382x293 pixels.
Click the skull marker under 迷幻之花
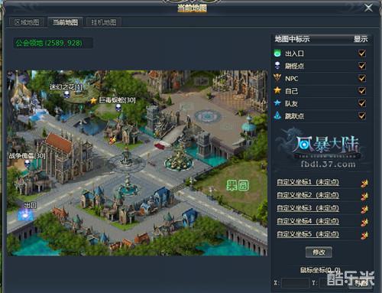(66, 95)
